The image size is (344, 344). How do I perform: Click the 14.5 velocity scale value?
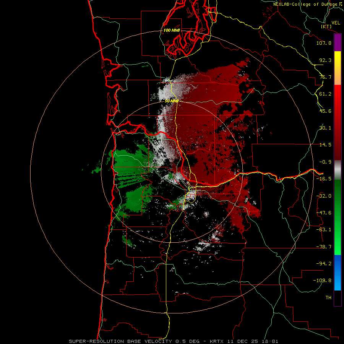[x=325, y=145]
